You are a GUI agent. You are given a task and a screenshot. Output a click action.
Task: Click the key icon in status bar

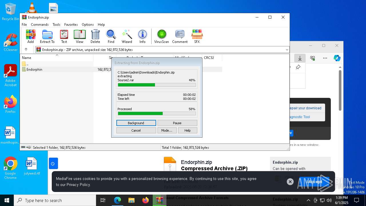pos(29,147)
